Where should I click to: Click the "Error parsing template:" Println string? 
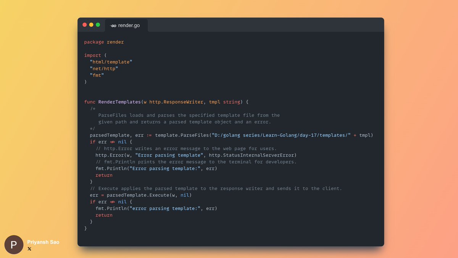coord(165,169)
